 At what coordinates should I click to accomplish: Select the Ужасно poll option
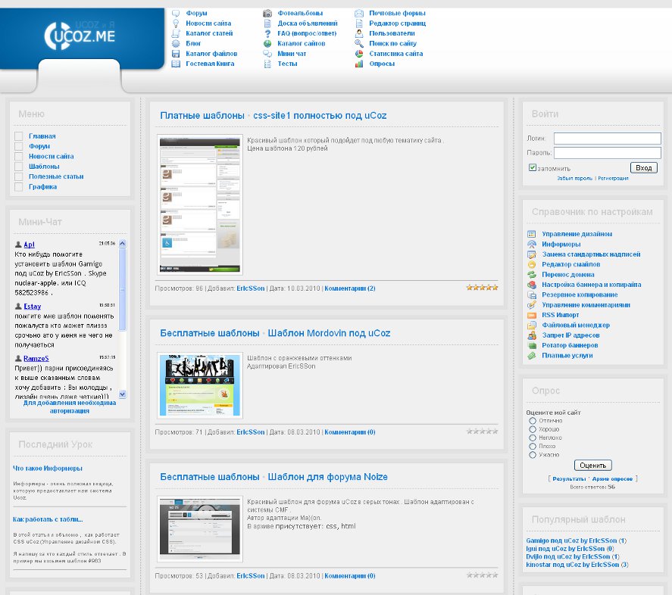[x=533, y=455]
